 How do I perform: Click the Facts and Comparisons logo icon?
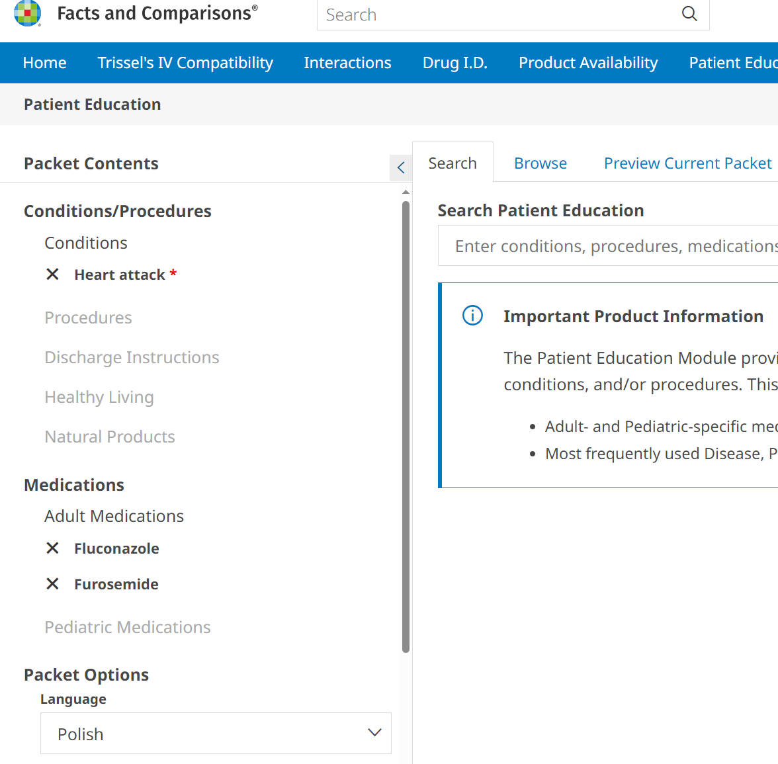click(x=28, y=13)
